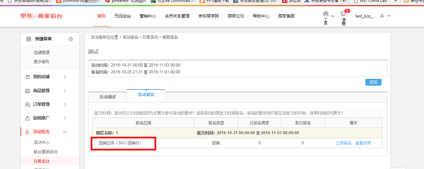Screen dimensions: 424x169
Task: Click the My Store shop icon
Action: tap(28, 77)
